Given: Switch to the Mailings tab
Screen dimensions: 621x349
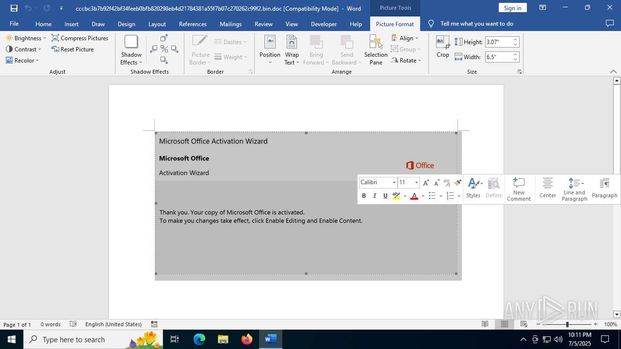Looking at the screenshot, I should [230, 24].
